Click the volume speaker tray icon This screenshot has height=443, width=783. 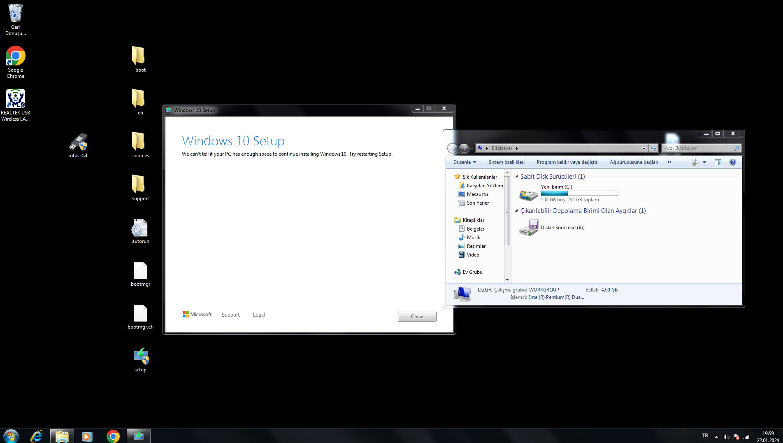(x=727, y=437)
